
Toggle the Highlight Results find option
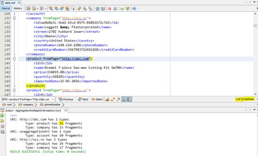click(x=124, y=99)
